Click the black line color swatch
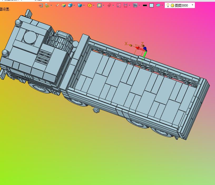215x185 pixels. pos(145,6)
